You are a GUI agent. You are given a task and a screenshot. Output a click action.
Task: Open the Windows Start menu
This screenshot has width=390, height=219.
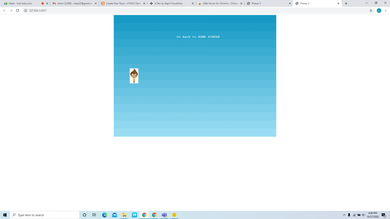pos(5,215)
